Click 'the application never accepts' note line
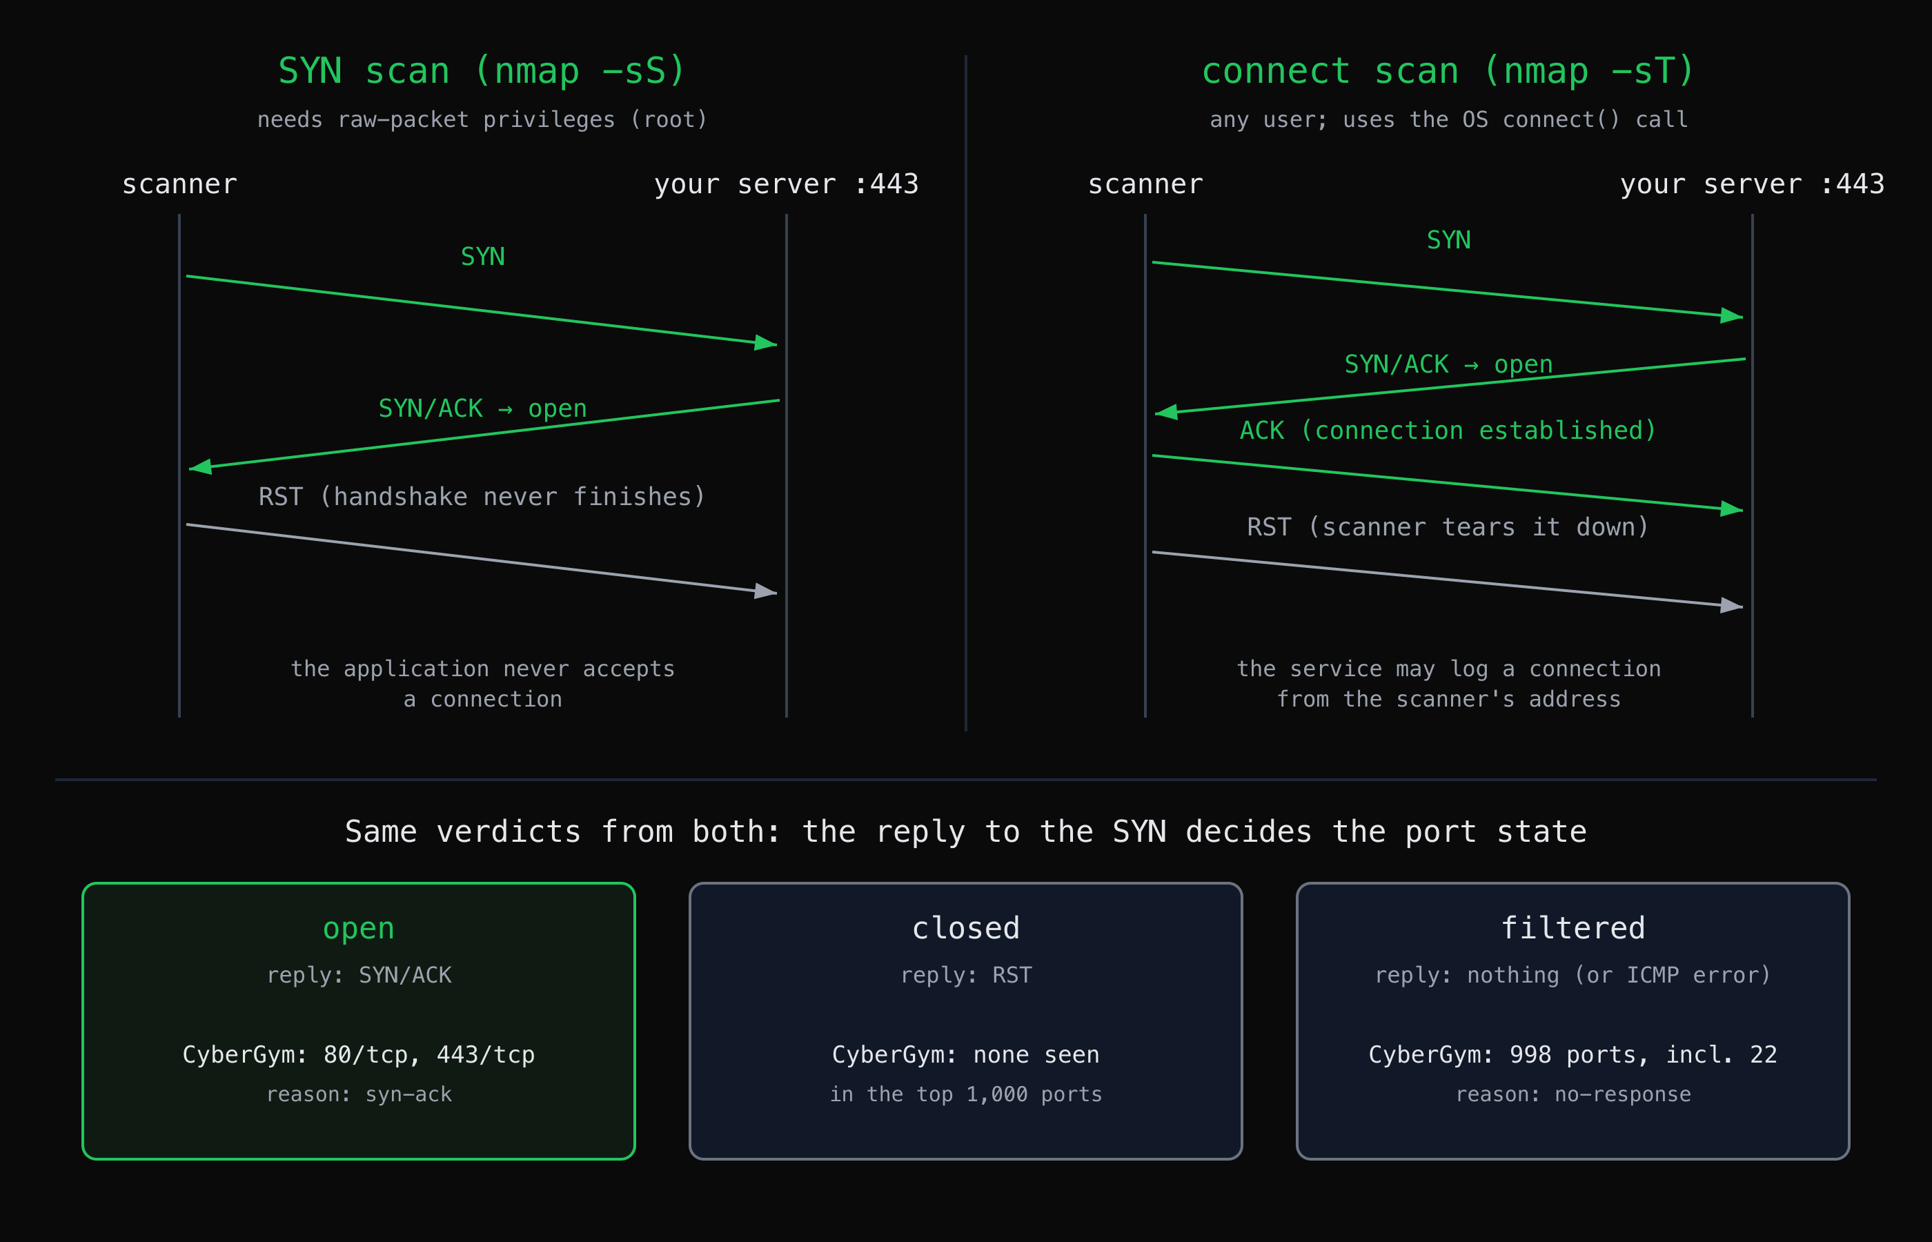 coord(482,669)
